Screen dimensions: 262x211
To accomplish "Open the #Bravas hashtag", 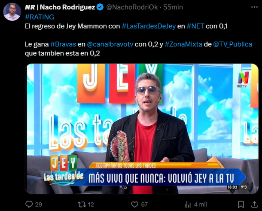I will (63, 44).
